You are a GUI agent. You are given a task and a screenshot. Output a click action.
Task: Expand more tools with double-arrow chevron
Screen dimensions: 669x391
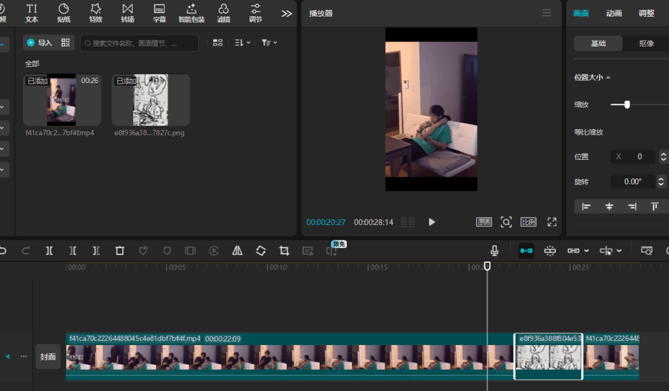tap(286, 13)
